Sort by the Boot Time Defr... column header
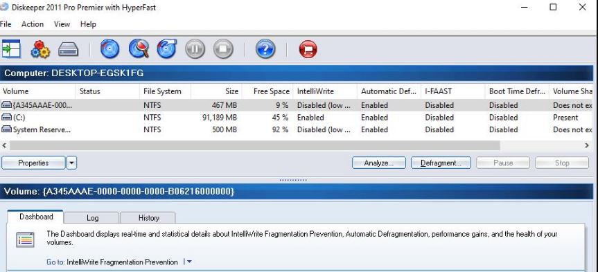Viewport: 598px width, 272px height. coord(517,91)
